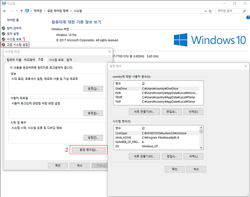Switch to 시스템 보호 tab
This screenshot has height=197, width=250.
click(56, 60)
